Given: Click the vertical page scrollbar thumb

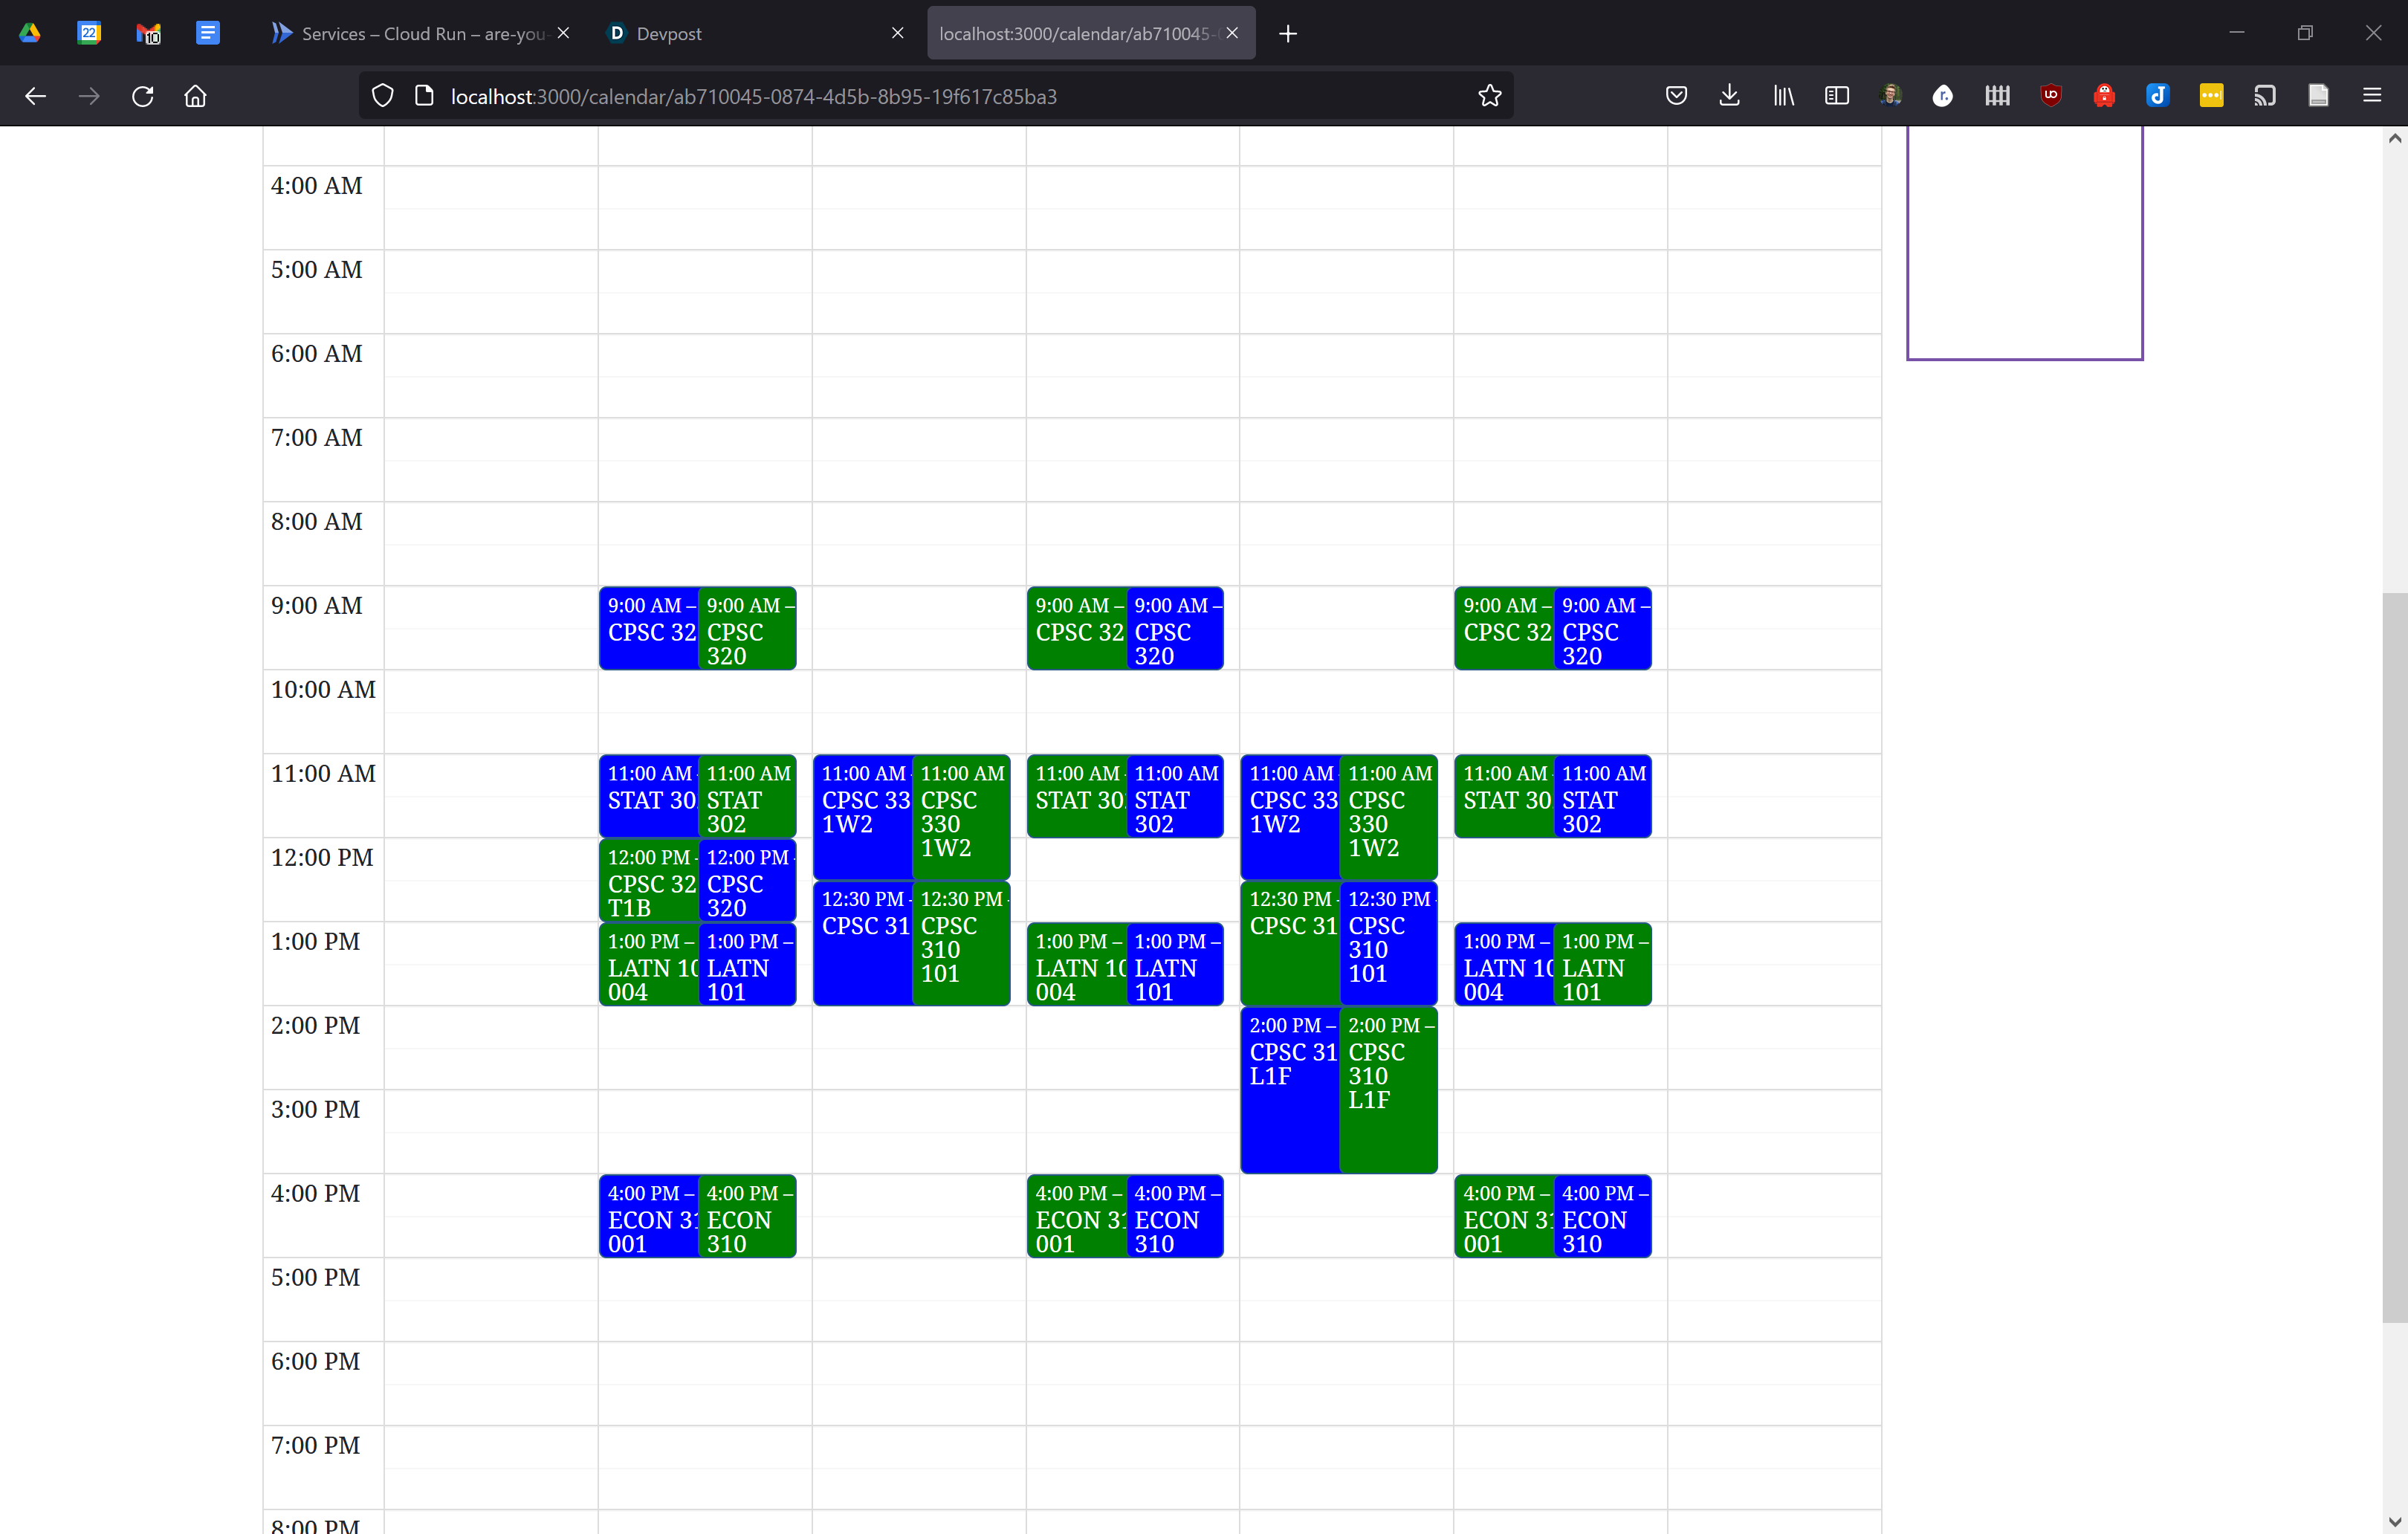Looking at the screenshot, I should (2394, 957).
